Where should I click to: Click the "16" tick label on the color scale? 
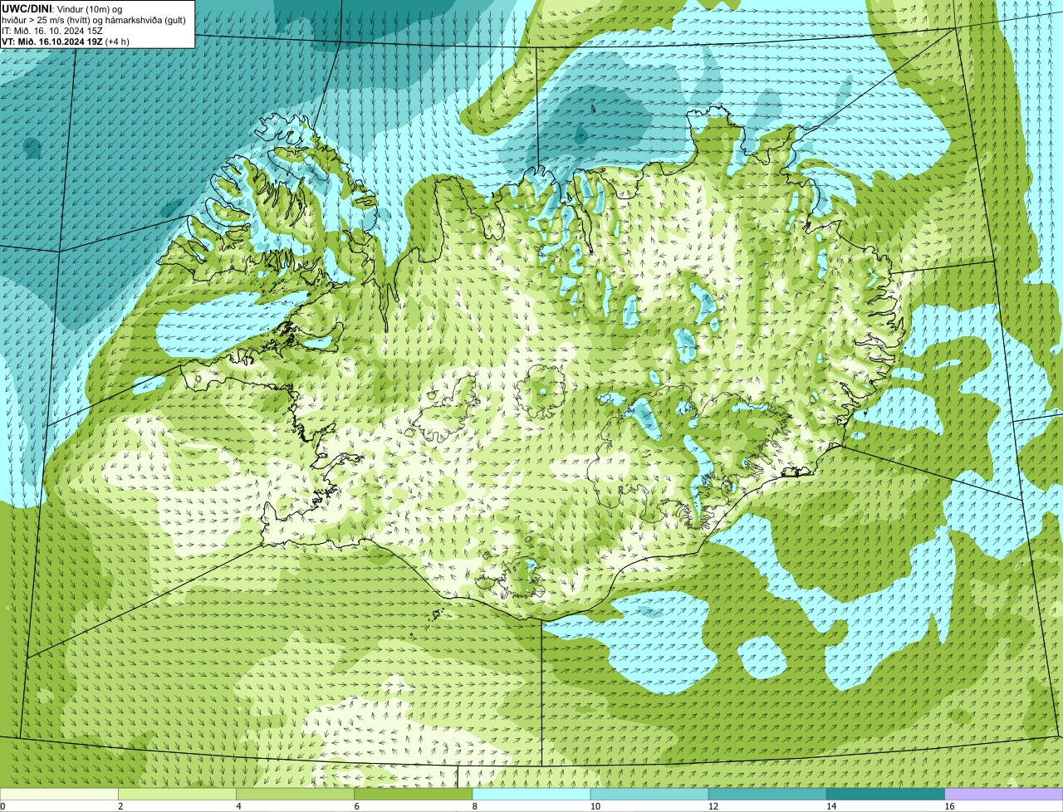coord(950,806)
